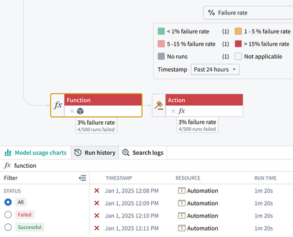Click the cube icon in Function node
Screen dimensions: 293x237
coord(80,111)
